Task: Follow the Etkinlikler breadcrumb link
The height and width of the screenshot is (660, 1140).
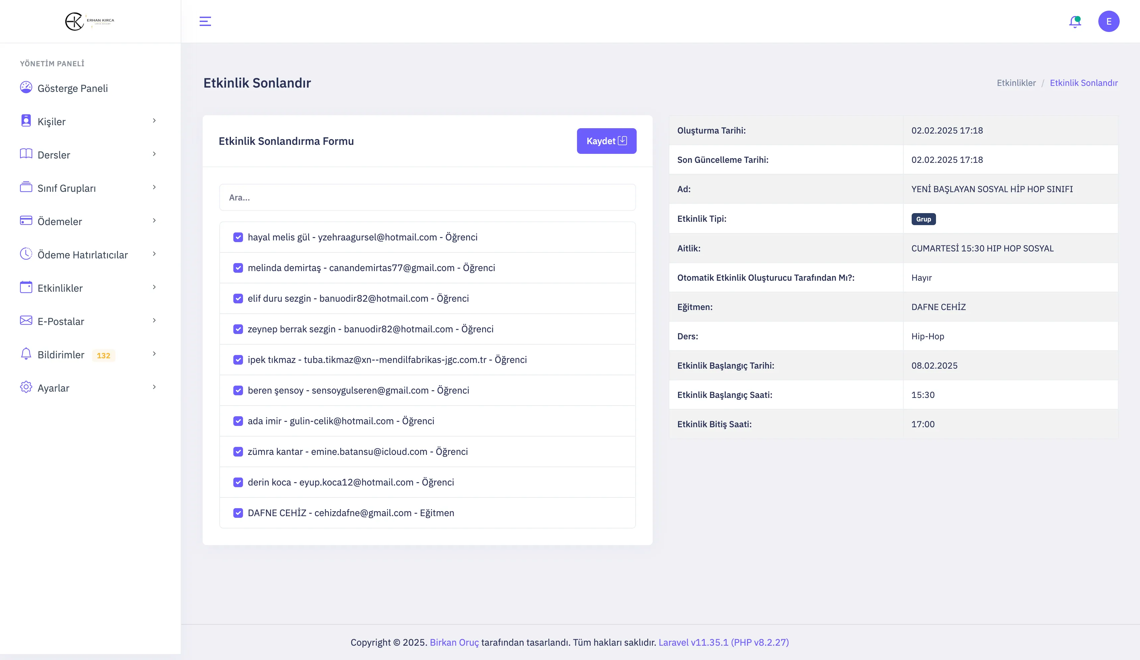Action: (1016, 83)
